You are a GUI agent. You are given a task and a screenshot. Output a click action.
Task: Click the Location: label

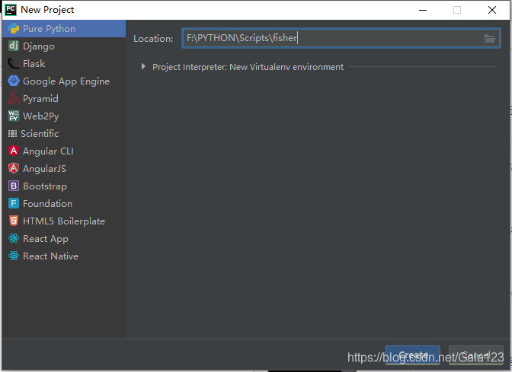(153, 39)
